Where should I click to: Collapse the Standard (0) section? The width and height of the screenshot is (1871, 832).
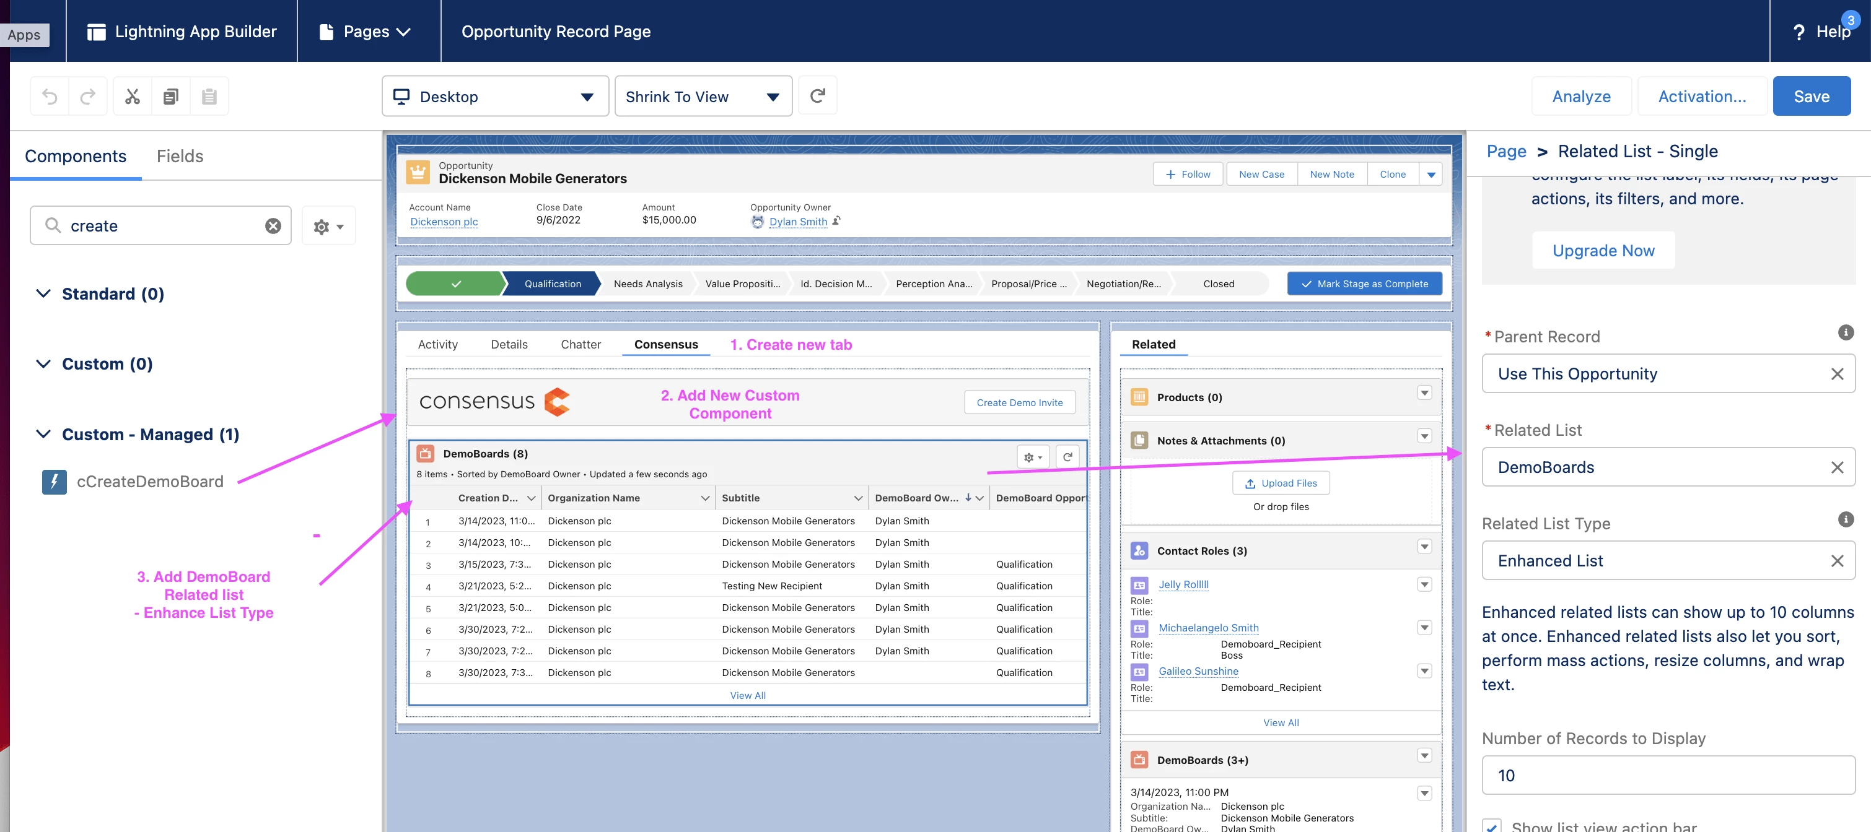(x=43, y=293)
